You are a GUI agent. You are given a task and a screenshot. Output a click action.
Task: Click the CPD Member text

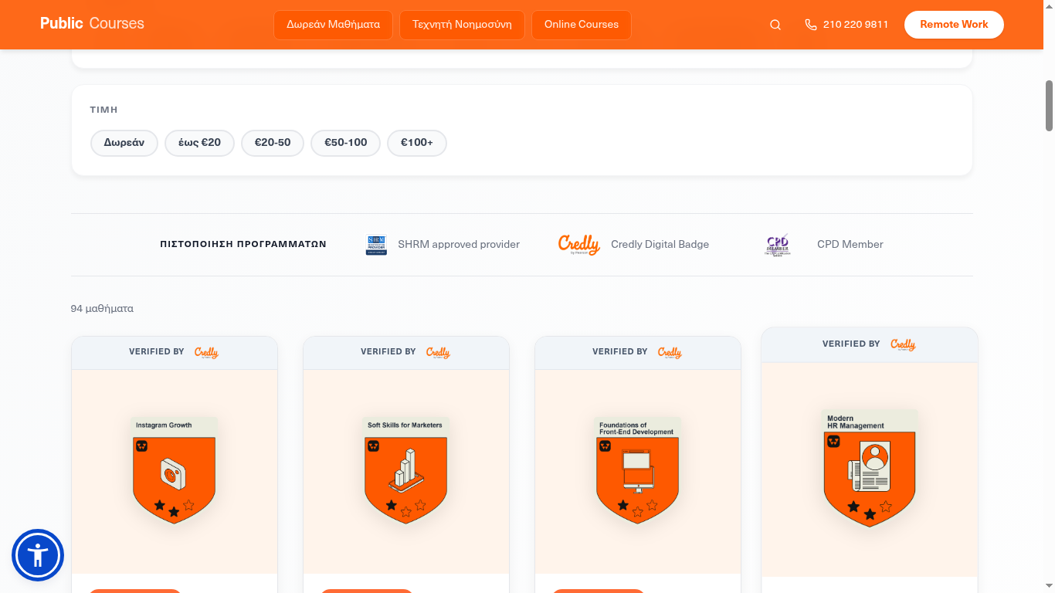(x=850, y=245)
